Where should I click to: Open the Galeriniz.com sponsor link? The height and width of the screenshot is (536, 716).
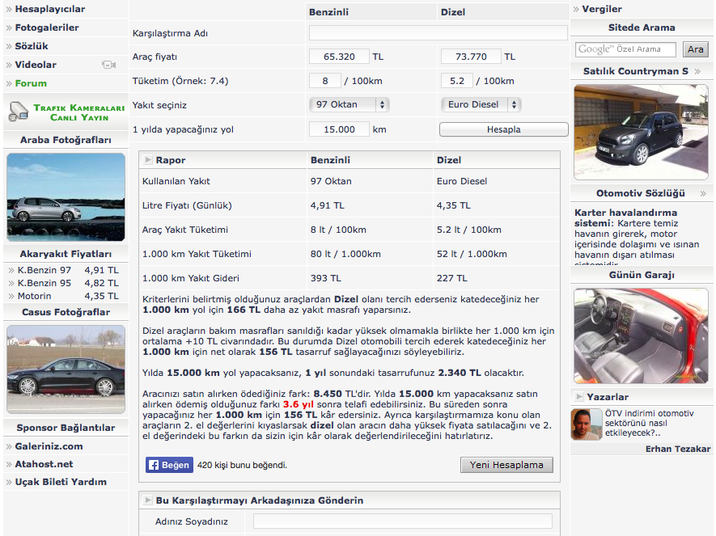point(49,446)
